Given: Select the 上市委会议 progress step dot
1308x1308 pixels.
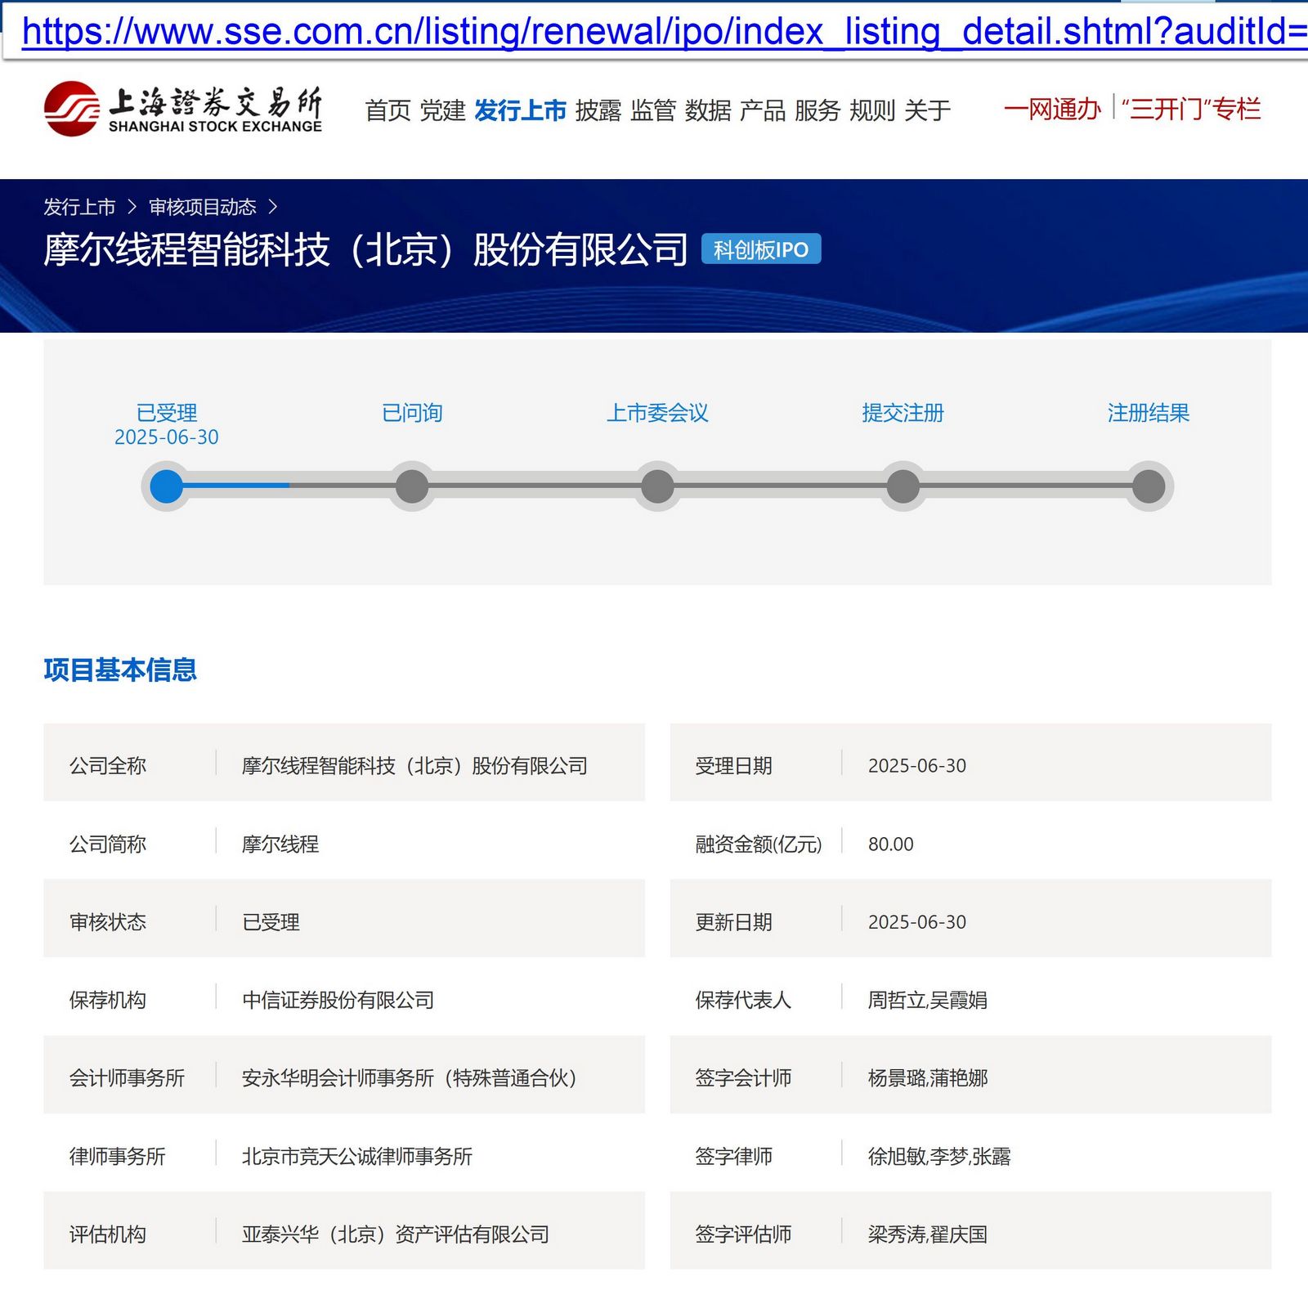Looking at the screenshot, I should pyautogui.click(x=657, y=486).
